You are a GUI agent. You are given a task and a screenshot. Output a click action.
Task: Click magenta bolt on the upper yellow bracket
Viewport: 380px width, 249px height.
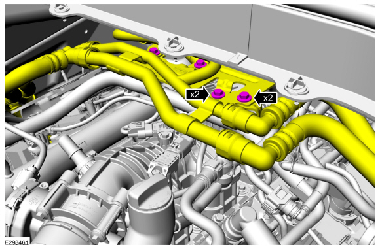(200, 64)
